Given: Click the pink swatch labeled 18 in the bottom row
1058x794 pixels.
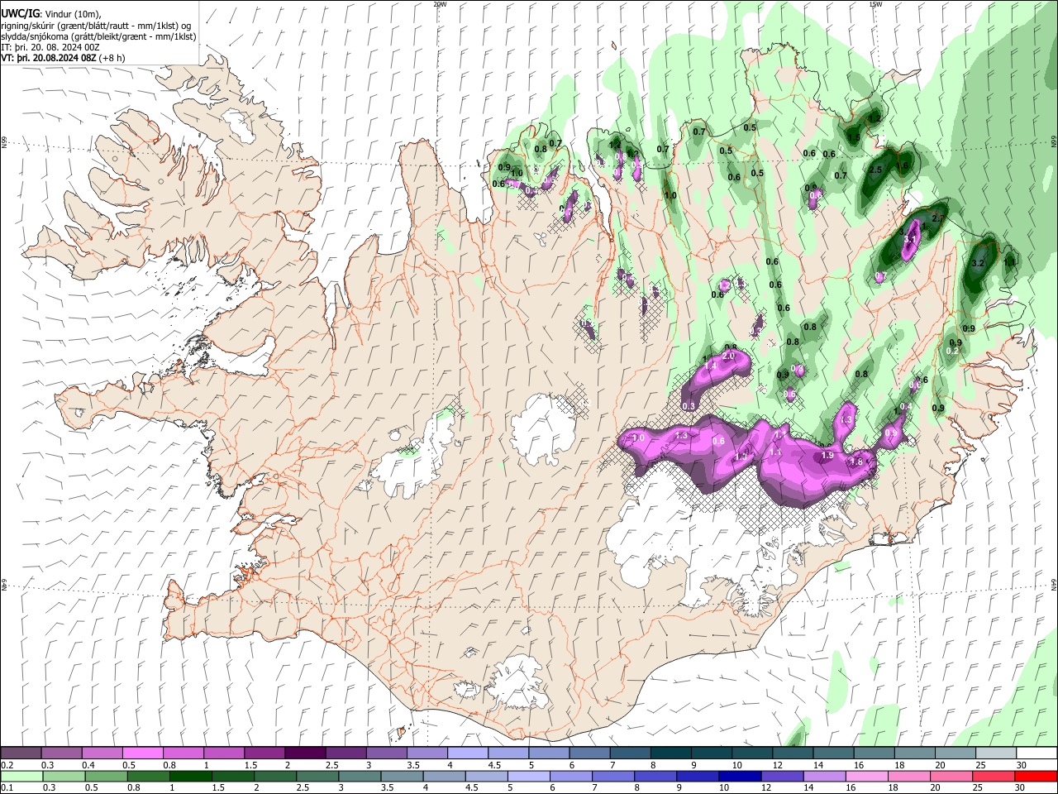Looking at the screenshot, I should click(x=908, y=776).
